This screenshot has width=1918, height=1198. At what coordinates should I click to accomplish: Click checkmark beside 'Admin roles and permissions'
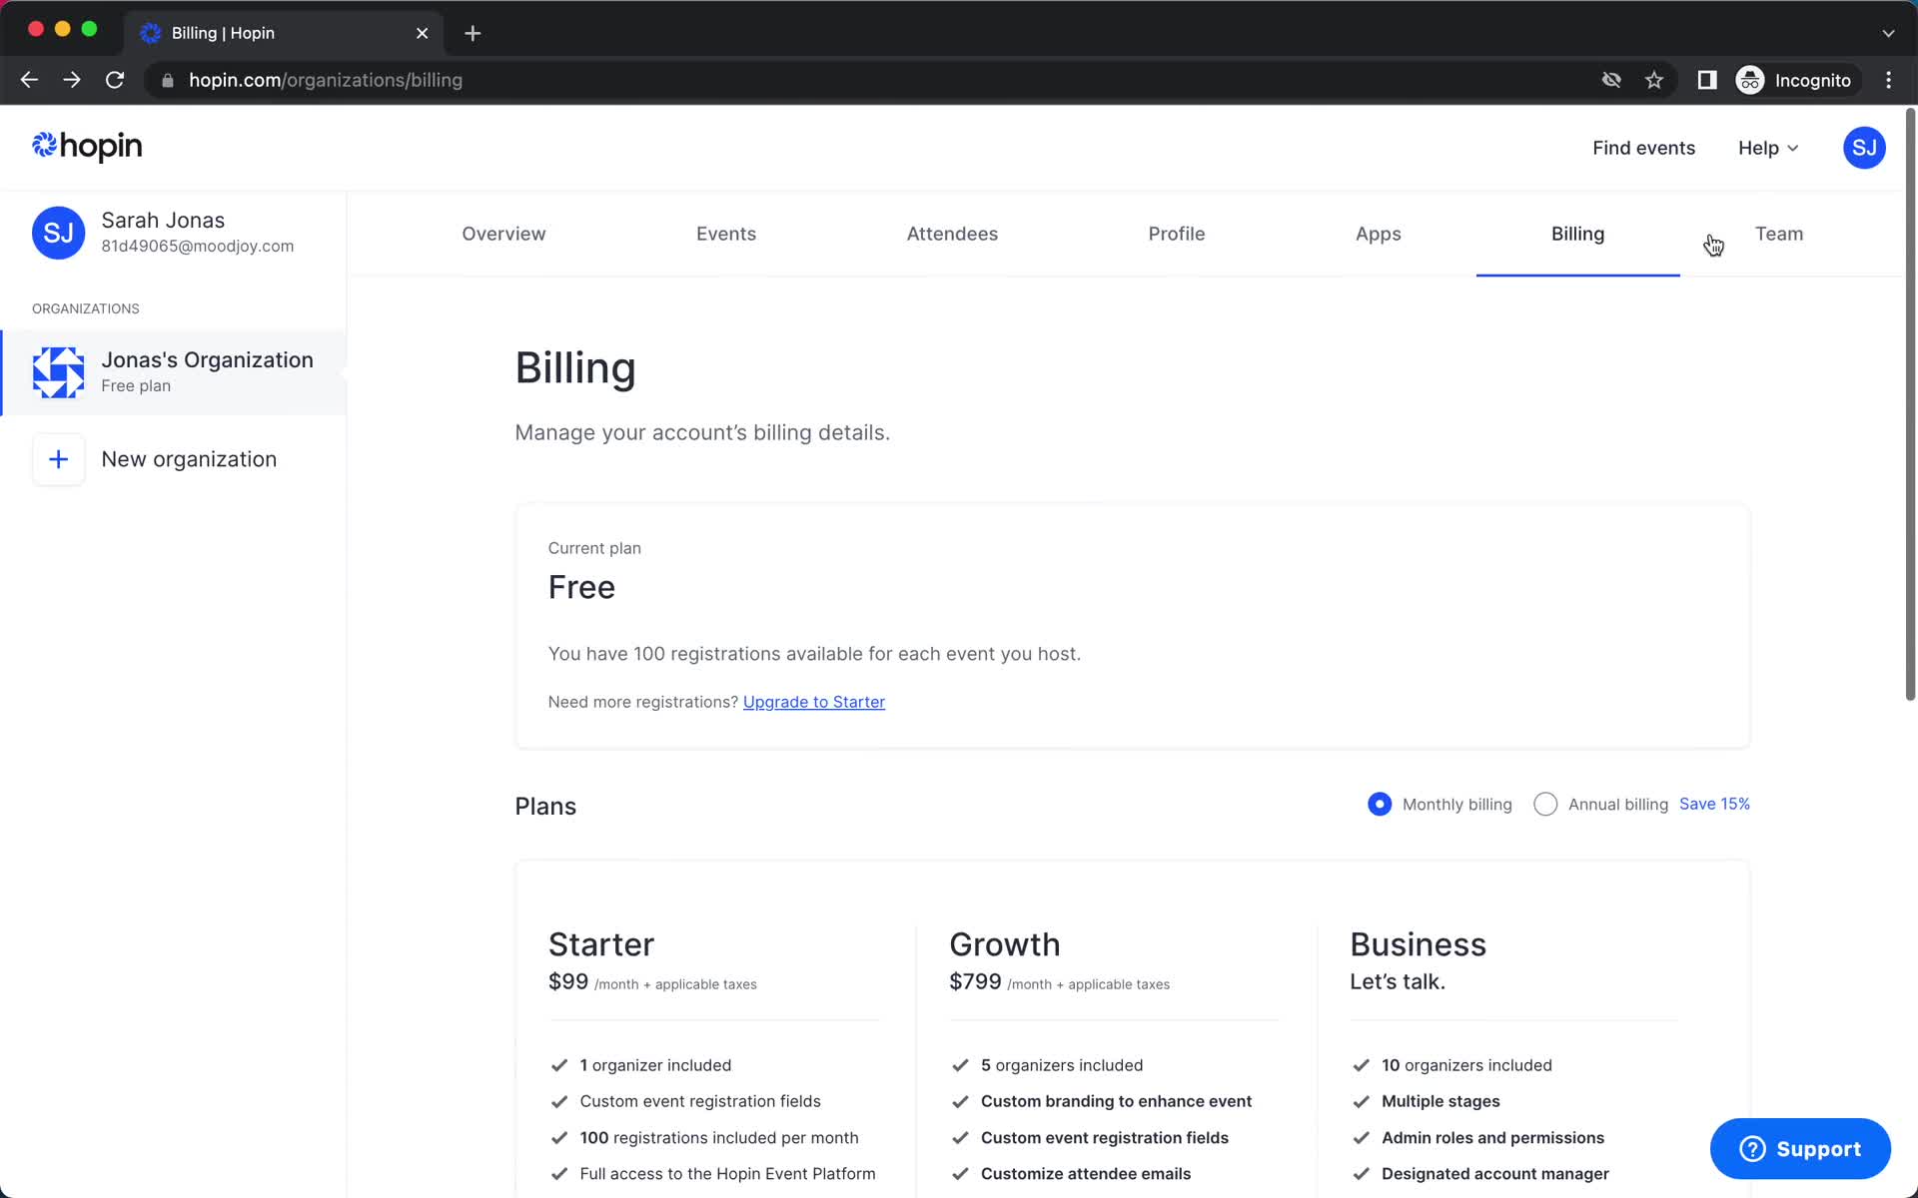1361,1138
